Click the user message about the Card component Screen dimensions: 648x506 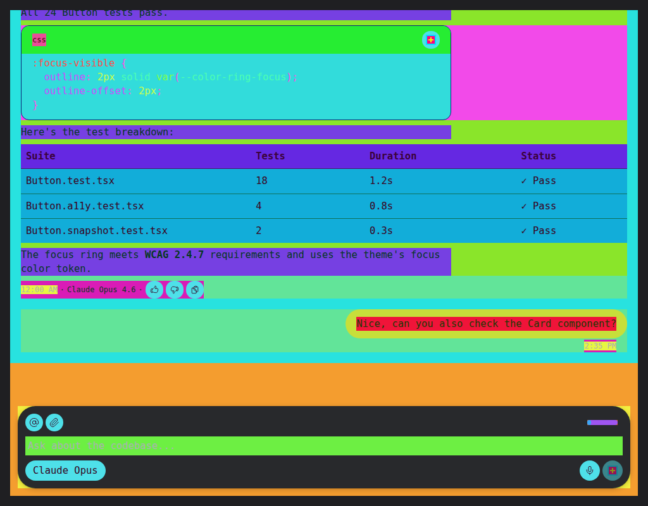point(486,324)
